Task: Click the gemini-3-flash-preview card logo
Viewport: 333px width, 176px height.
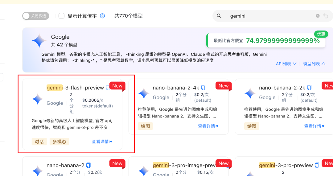Action: pyautogui.click(x=38, y=99)
